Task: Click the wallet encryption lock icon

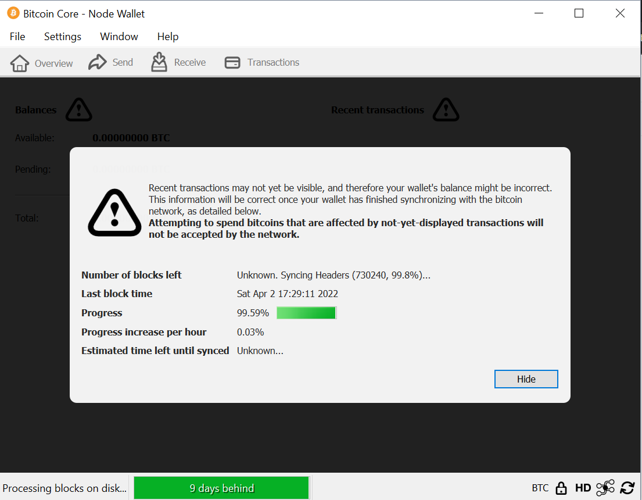Action: (x=561, y=488)
